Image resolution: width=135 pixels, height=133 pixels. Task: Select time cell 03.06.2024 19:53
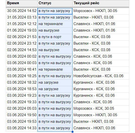pos(22,121)
